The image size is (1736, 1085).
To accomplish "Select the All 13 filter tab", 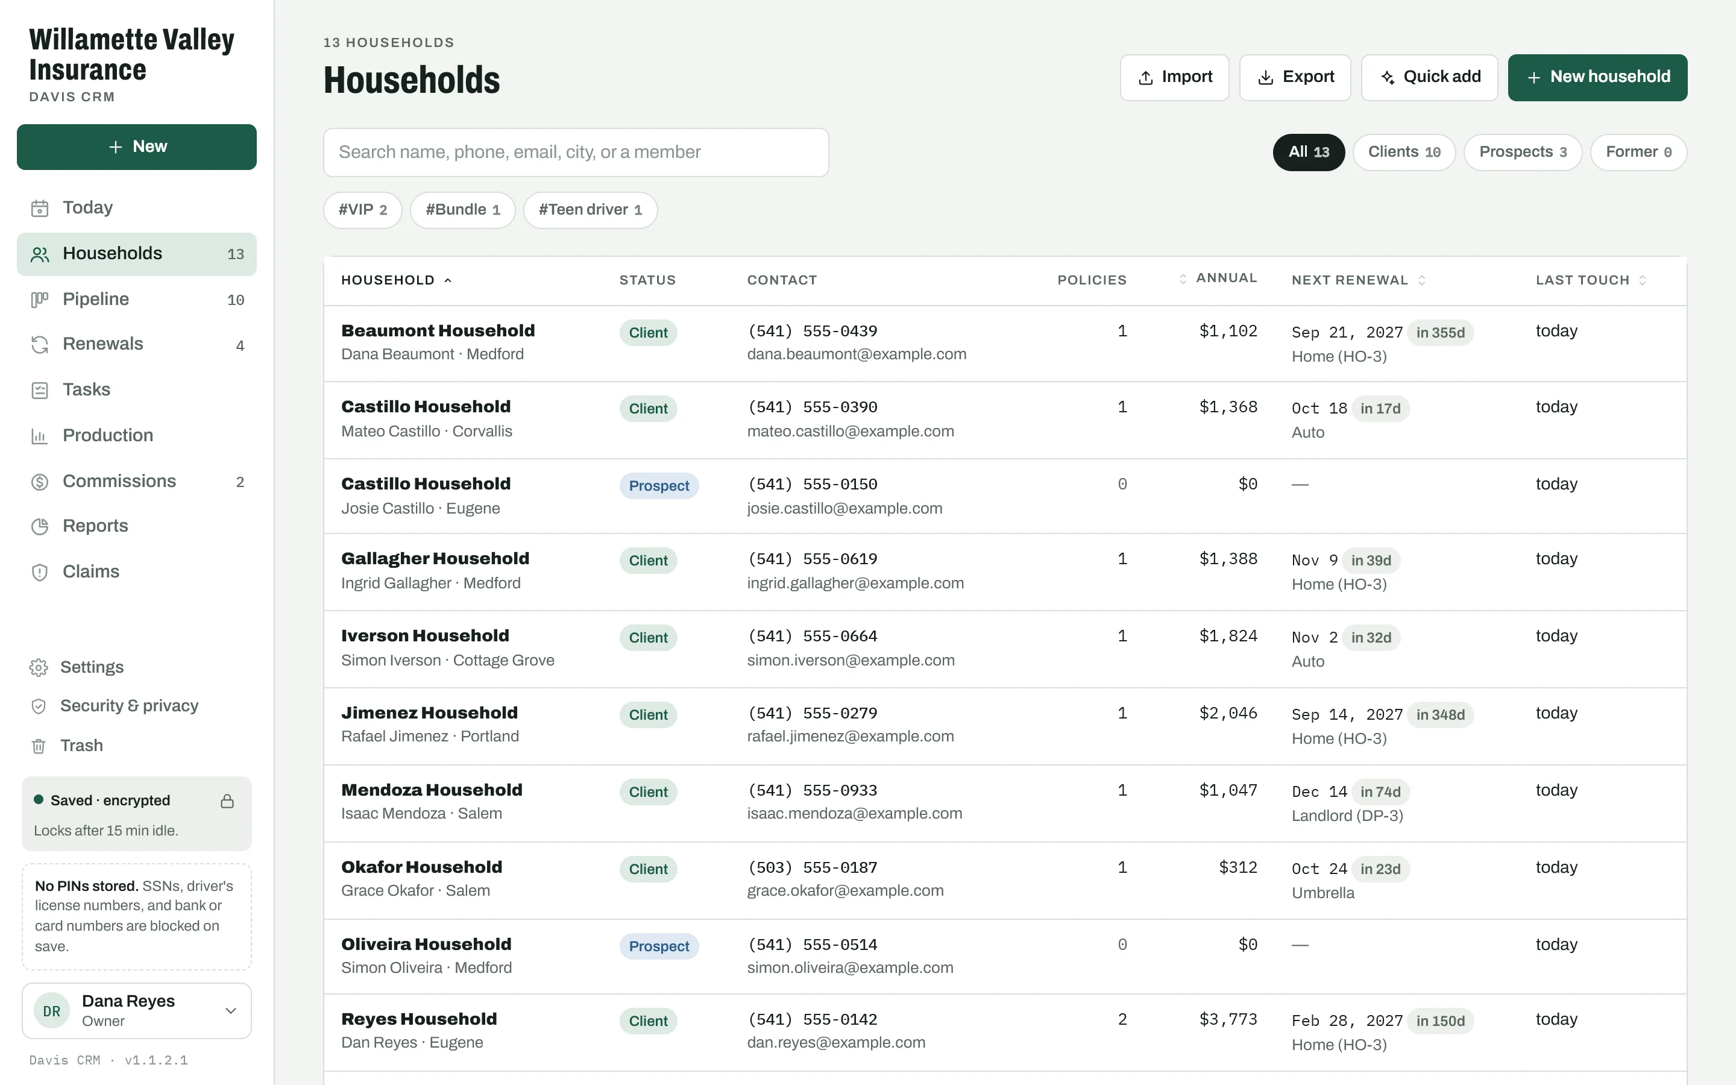I will 1309,152.
